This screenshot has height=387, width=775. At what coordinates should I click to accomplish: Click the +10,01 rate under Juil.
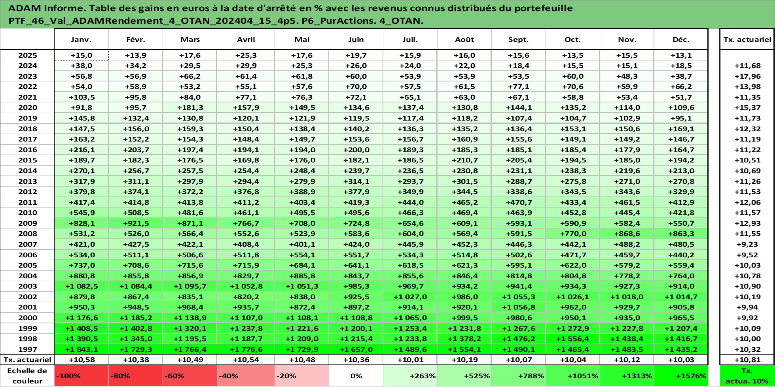[x=410, y=360]
